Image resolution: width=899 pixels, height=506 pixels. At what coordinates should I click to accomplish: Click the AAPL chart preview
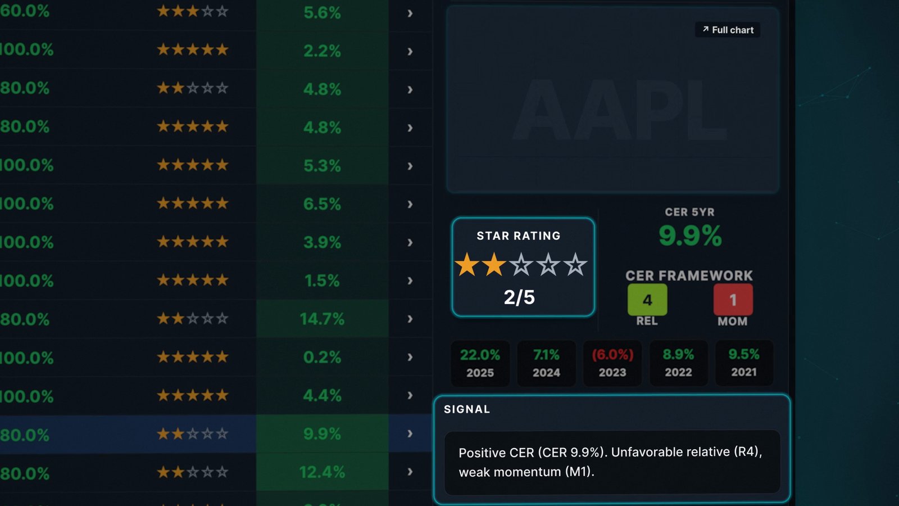[612, 100]
